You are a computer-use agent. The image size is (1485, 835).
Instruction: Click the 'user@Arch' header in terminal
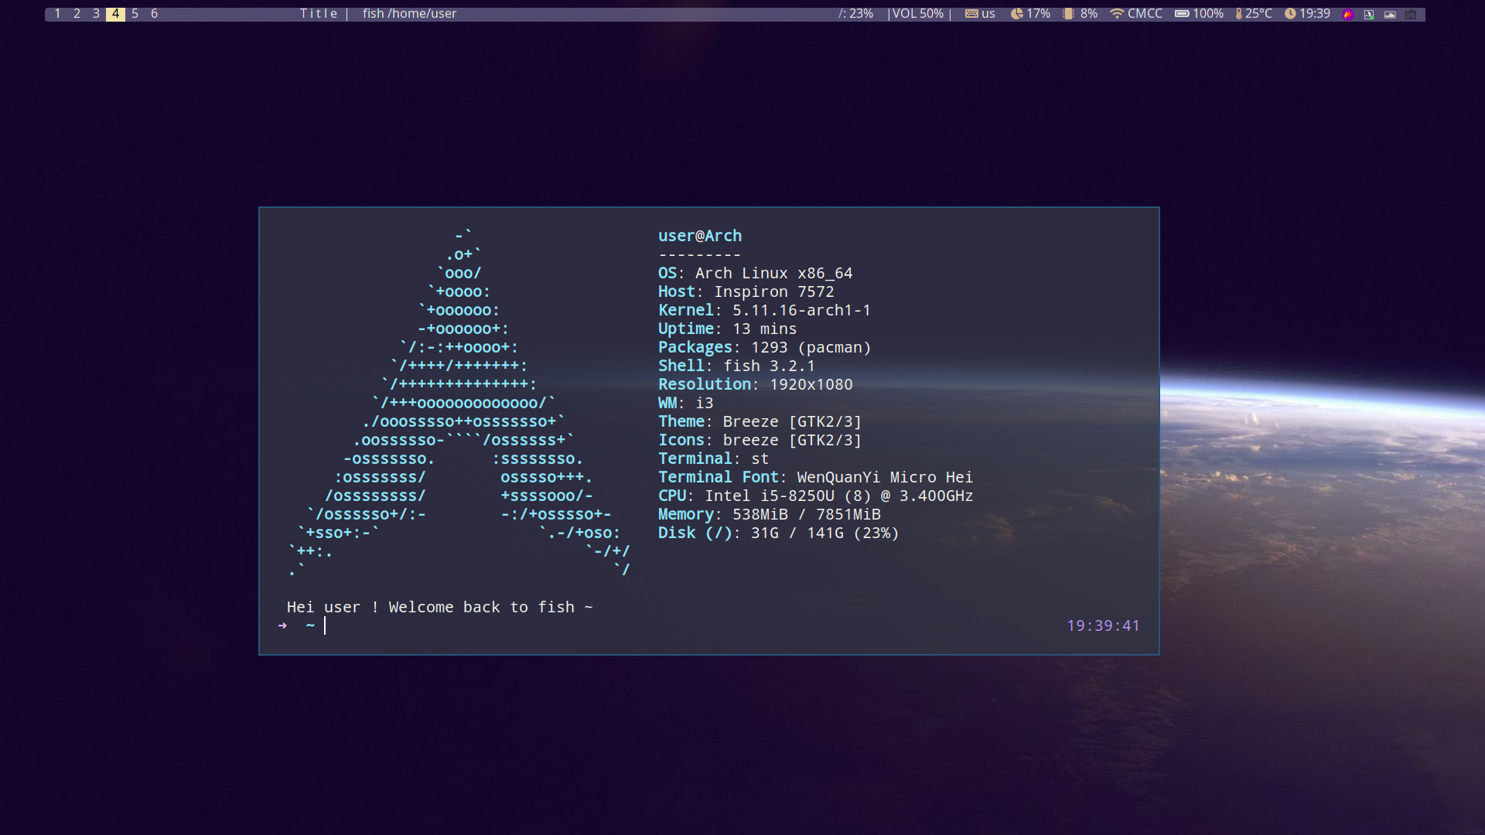700,236
